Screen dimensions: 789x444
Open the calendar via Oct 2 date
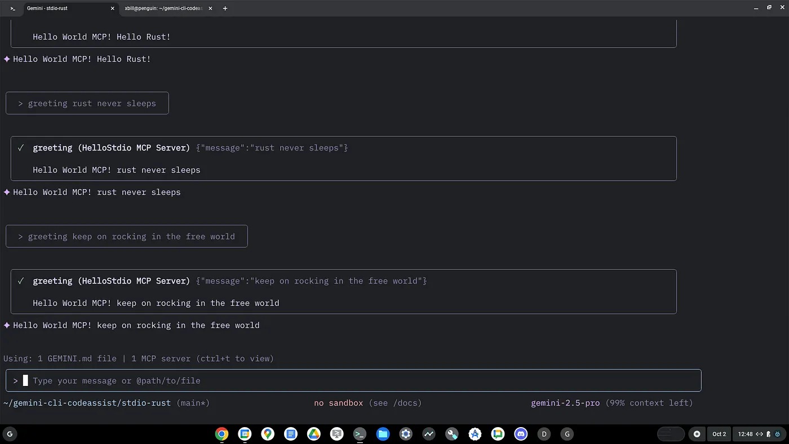click(719, 434)
